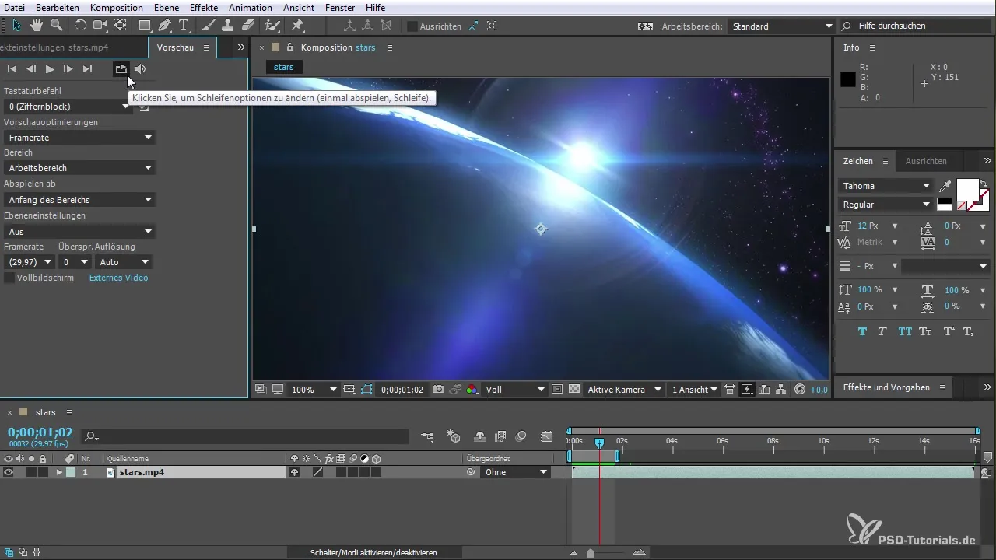Open the Fenster menu
The width and height of the screenshot is (996, 560).
[x=340, y=8]
